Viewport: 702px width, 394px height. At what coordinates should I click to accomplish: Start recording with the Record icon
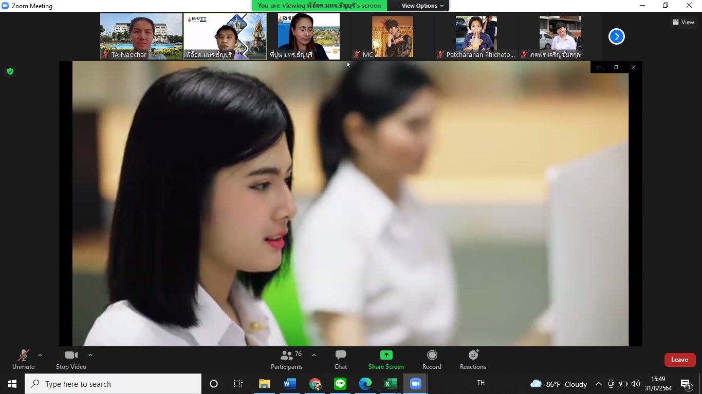(x=432, y=355)
